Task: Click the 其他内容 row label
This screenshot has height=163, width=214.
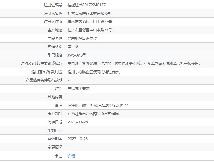Action: [x=55, y=97]
